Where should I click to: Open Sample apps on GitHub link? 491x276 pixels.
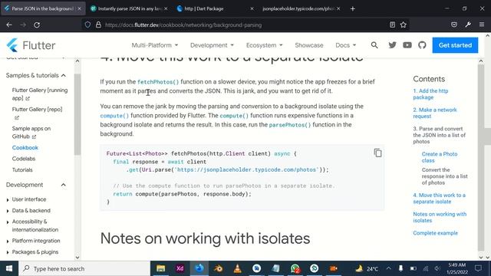tap(31, 133)
